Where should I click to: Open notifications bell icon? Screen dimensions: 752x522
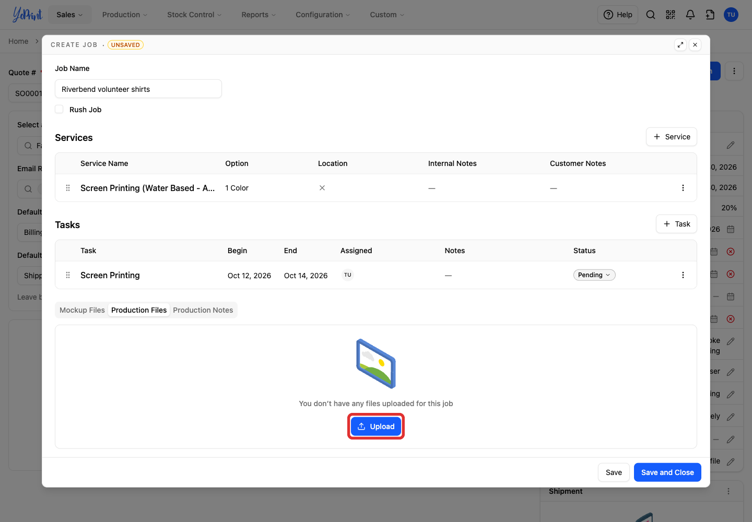click(x=690, y=15)
